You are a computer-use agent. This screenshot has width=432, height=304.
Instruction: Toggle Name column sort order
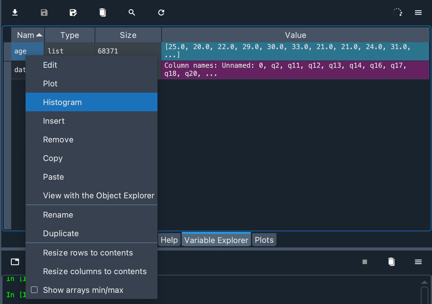click(x=27, y=35)
